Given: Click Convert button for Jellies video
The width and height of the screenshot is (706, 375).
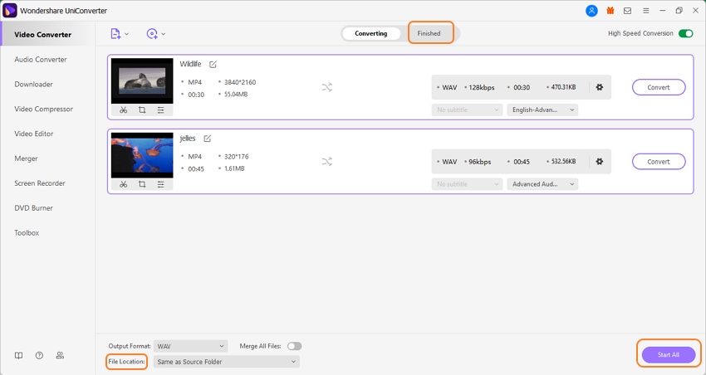Looking at the screenshot, I should [658, 162].
